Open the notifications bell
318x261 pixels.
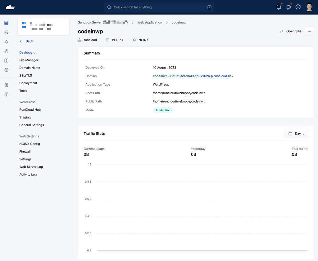point(279,7)
